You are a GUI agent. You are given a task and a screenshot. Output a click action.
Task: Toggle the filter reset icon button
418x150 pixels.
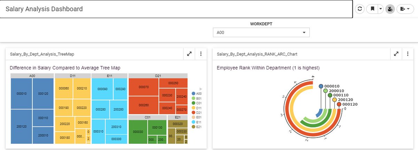[x=390, y=9]
